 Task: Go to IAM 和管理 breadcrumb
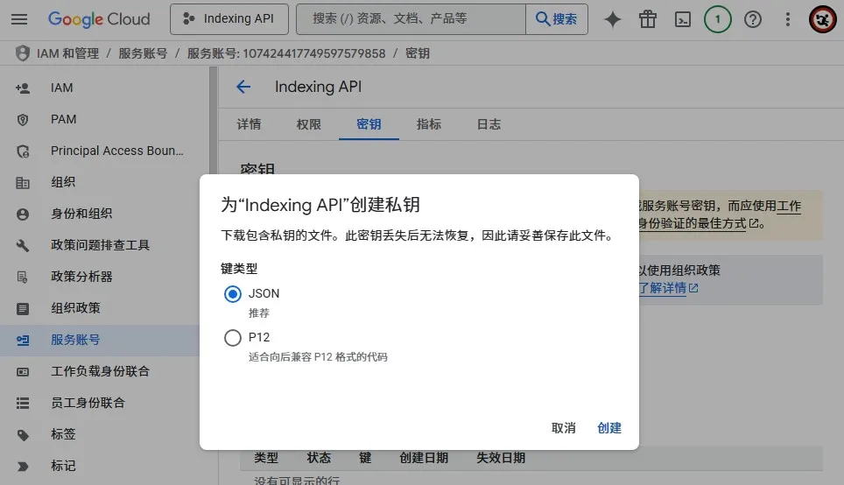click(x=67, y=53)
